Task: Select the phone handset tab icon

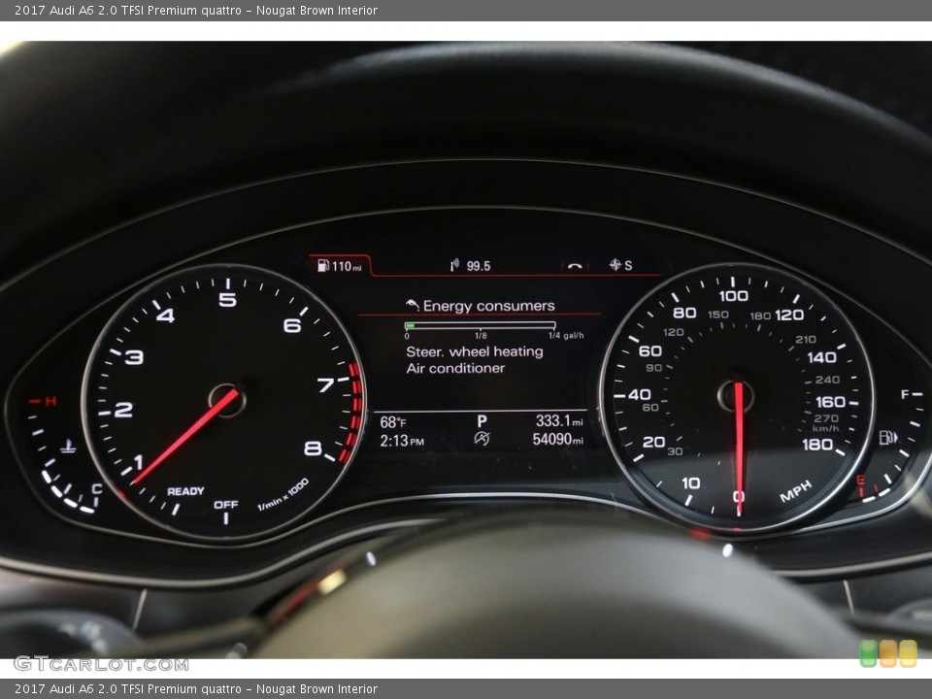Action: coord(574,266)
